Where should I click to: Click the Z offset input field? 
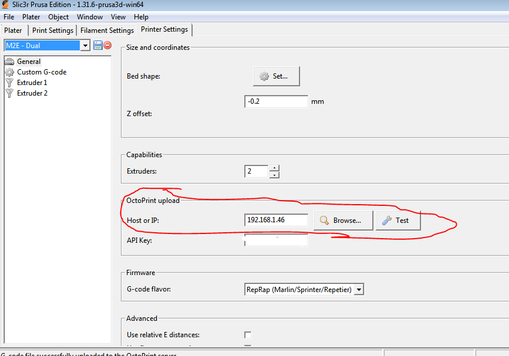(276, 101)
